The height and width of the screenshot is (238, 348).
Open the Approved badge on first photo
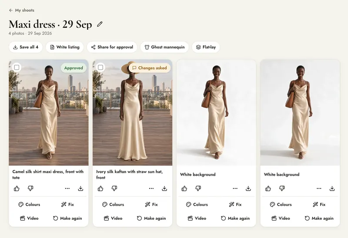74,68
